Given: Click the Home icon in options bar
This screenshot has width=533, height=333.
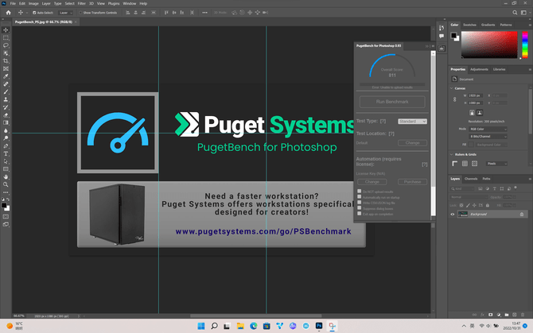Looking at the screenshot, I should [x=8, y=13].
